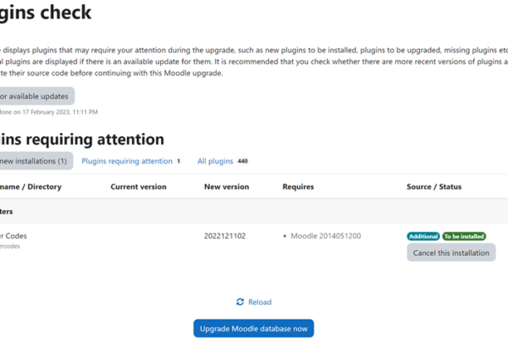Click the To be installed badge
The image size is (508, 339).
(x=464, y=236)
